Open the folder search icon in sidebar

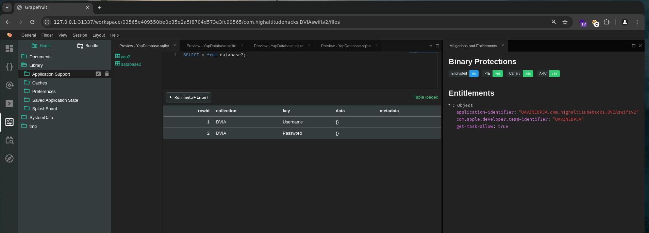click(10, 140)
